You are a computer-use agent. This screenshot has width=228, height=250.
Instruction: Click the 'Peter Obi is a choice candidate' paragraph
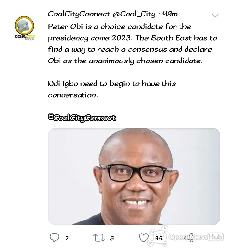[x=133, y=44]
